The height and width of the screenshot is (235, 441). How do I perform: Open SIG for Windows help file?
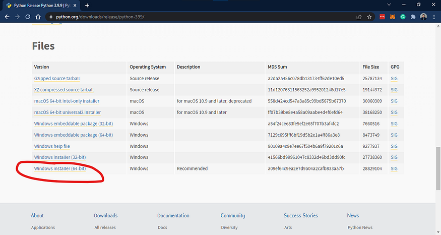click(x=394, y=146)
